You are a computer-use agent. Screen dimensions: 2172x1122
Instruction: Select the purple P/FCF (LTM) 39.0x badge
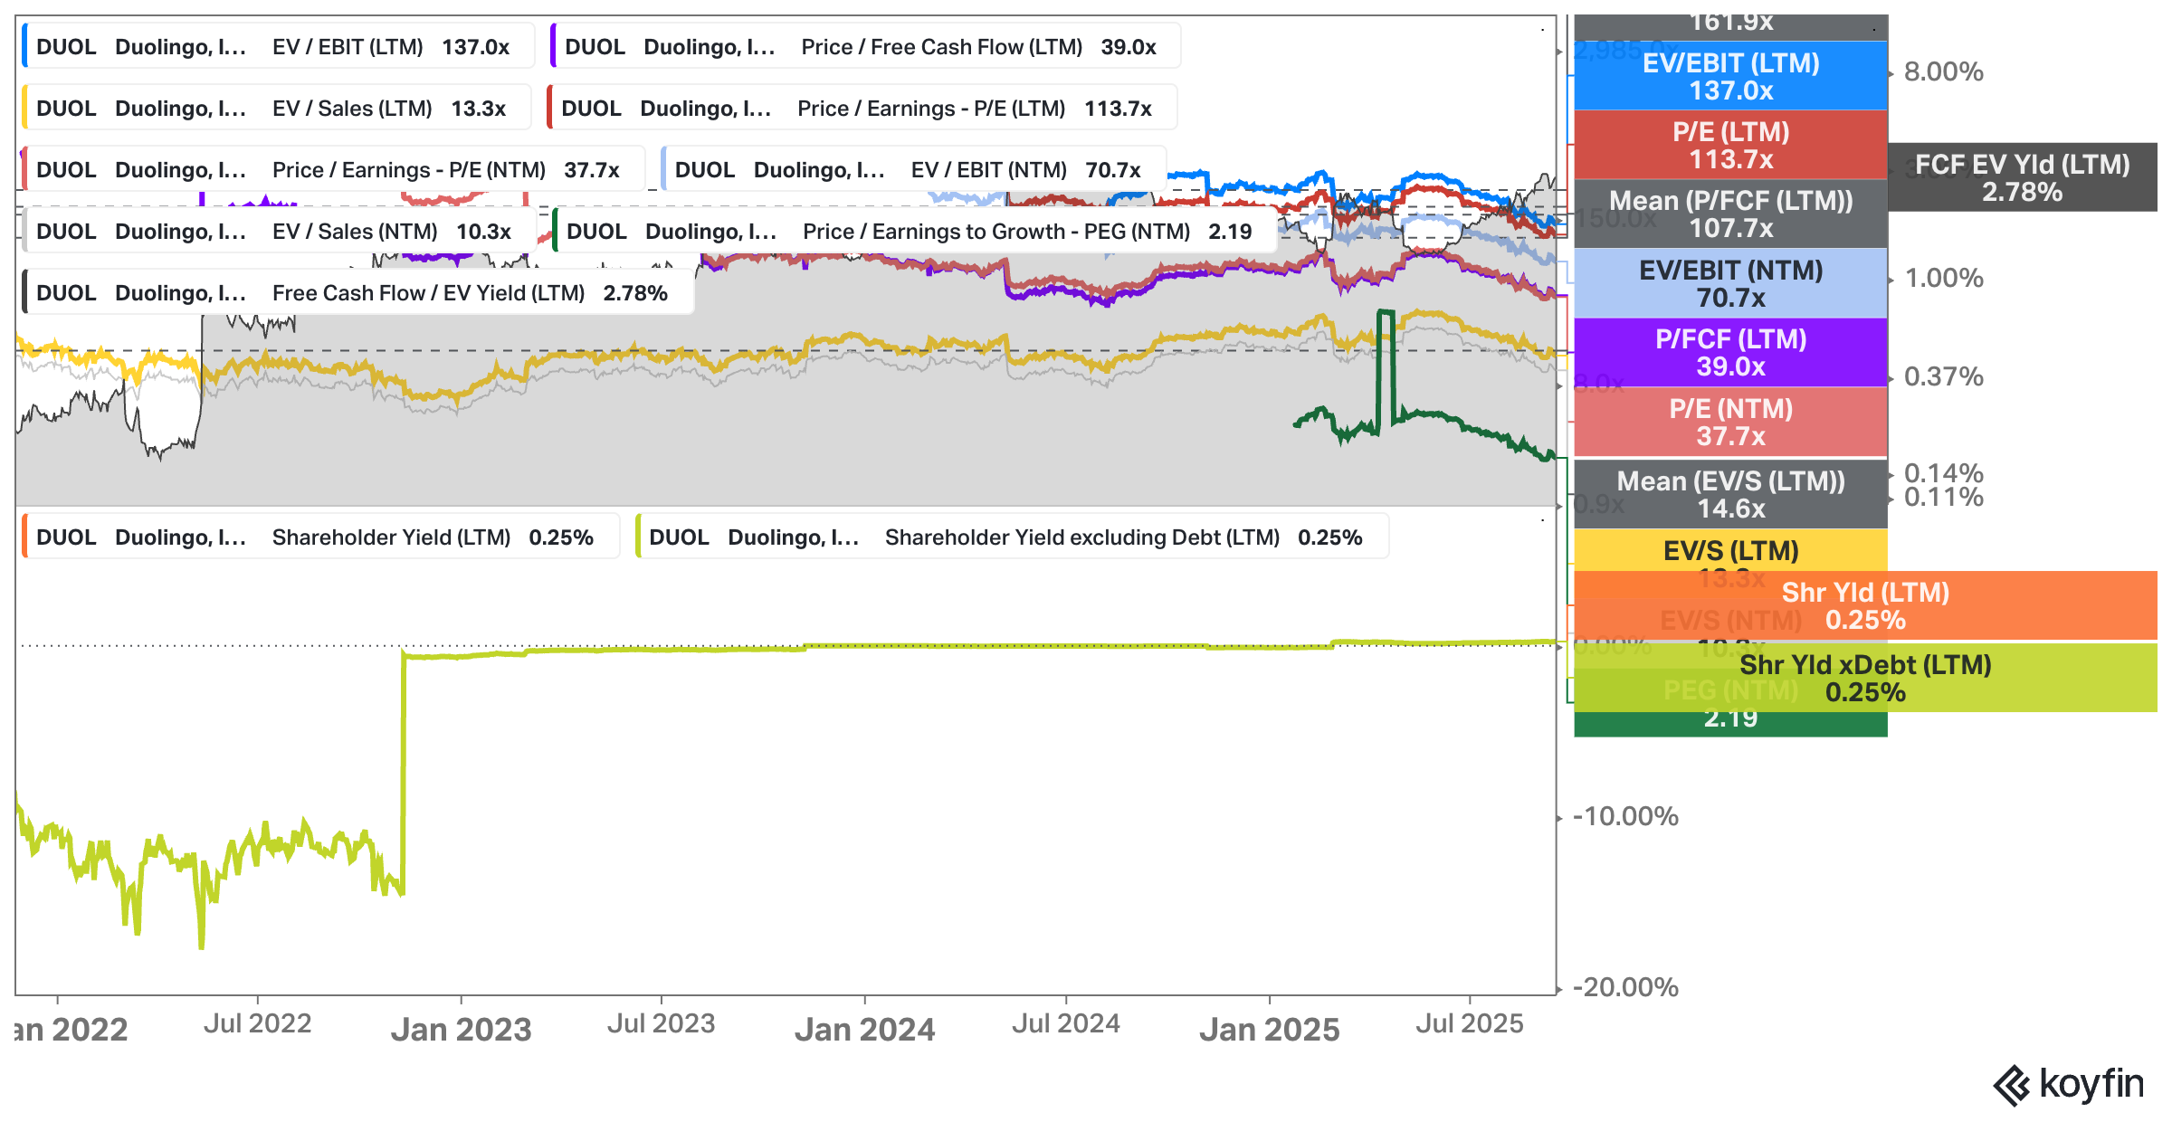click(x=1730, y=353)
